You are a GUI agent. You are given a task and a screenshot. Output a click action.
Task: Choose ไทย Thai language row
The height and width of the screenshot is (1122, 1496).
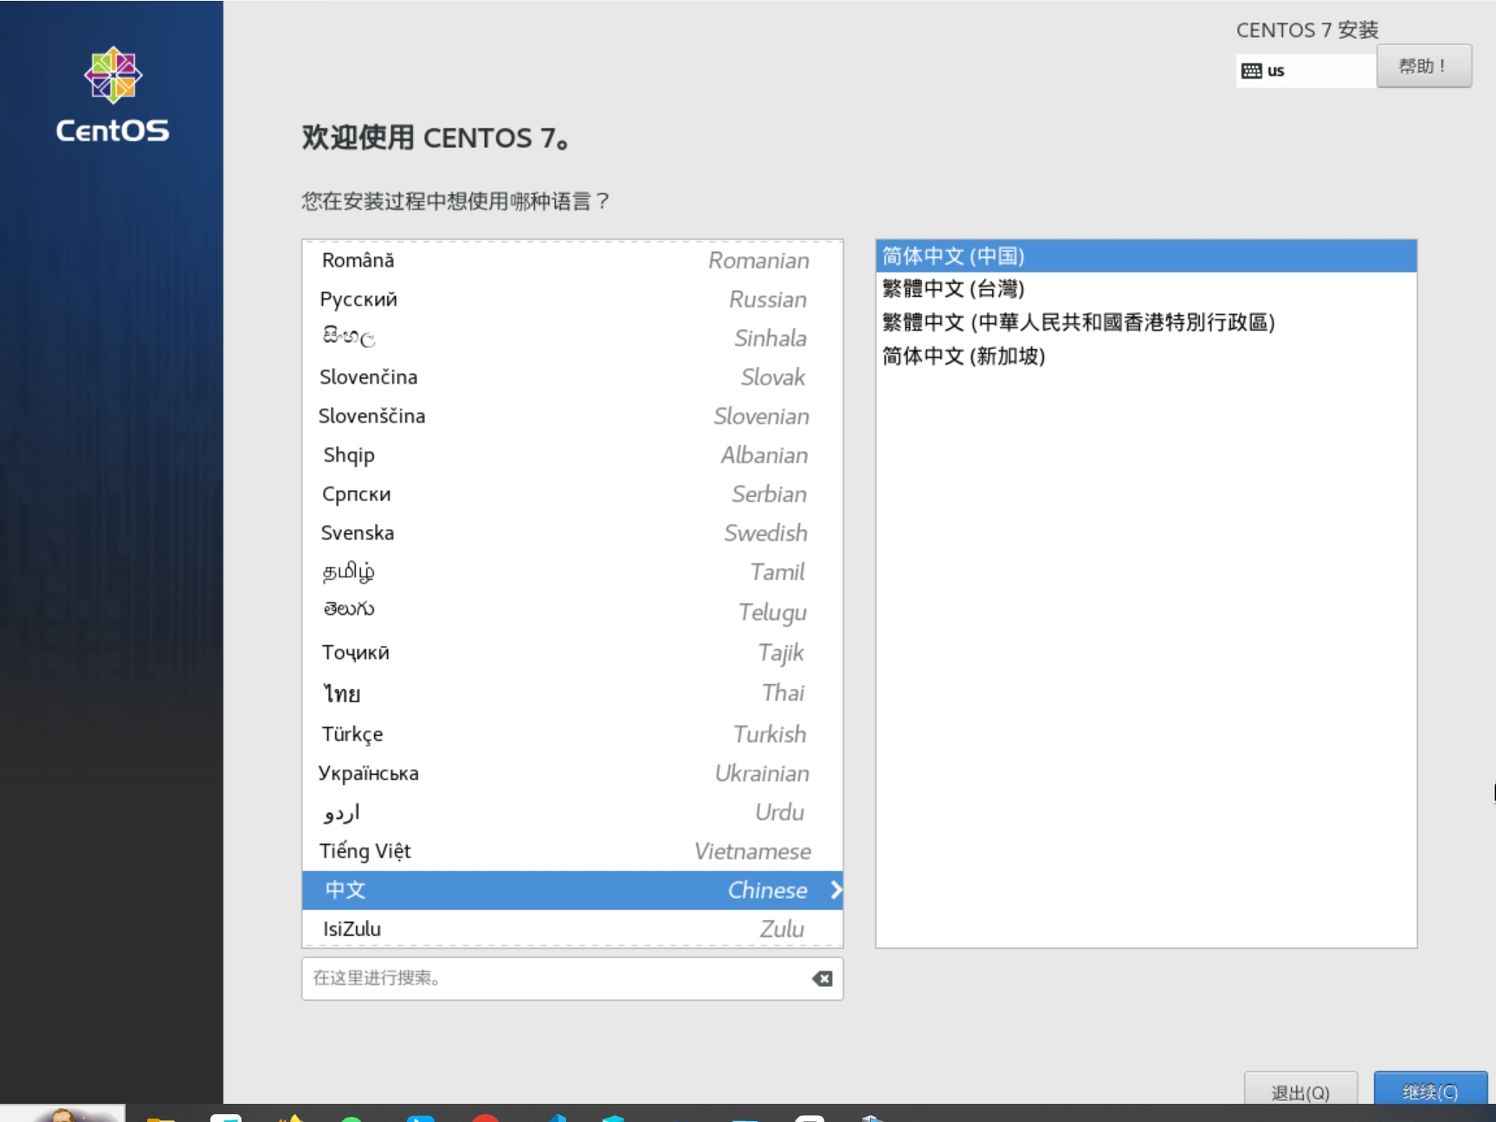pos(572,693)
